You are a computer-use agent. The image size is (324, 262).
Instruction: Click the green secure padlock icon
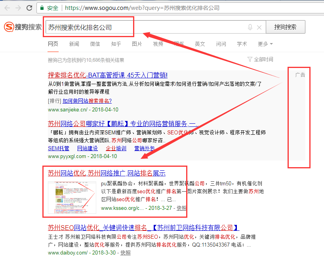[42, 8]
